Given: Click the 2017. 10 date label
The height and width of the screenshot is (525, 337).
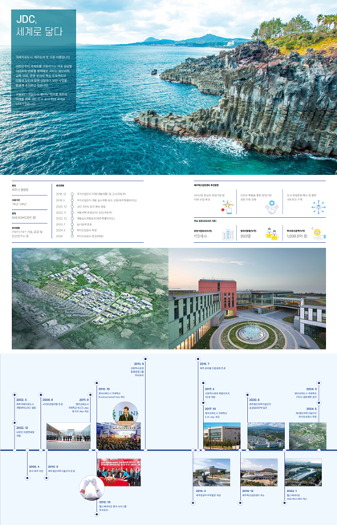Looking at the screenshot, I should tap(210, 409).
